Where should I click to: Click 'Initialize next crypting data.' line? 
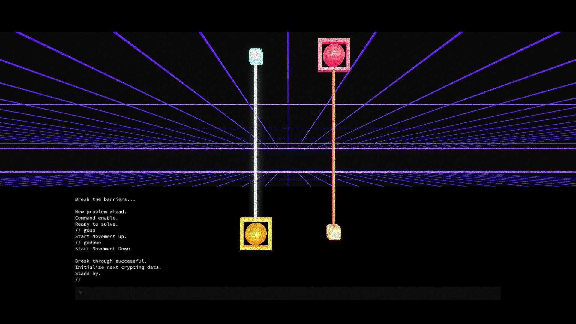click(118, 267)
